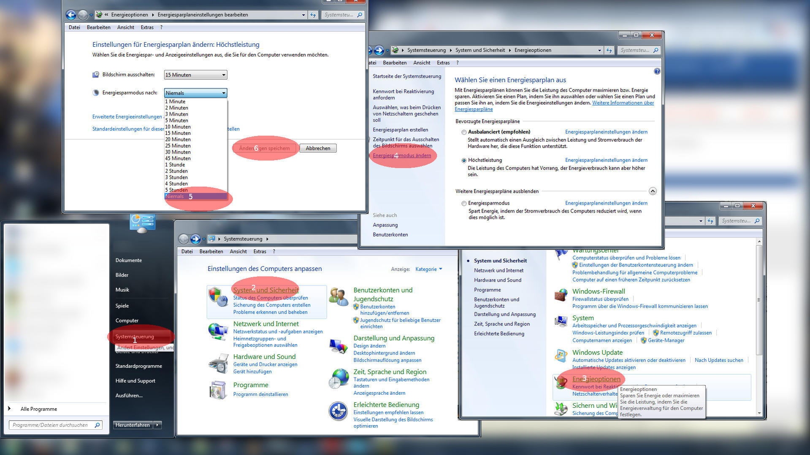This screenshot has width=810, height=455.
Task: Click the refresh icon in Energiesparplan bearbeiten address bar
Action: point(313,15)
